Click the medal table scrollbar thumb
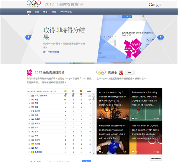This screenshot has height=162, width=178. click(94, 98)
